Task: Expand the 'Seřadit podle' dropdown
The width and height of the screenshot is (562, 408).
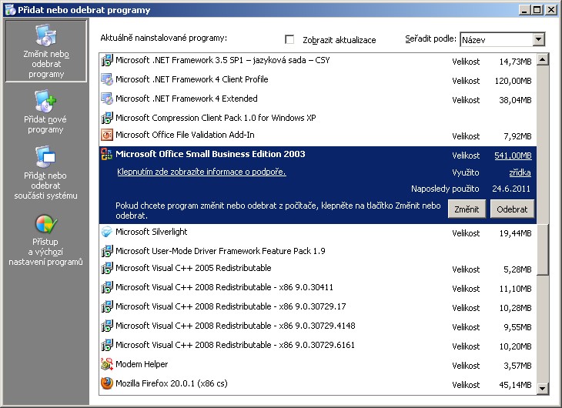Action: pyautogui.click(x=538, y=39)
